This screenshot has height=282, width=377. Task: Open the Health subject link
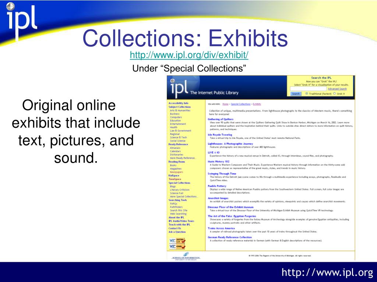[x=174, y=127]
